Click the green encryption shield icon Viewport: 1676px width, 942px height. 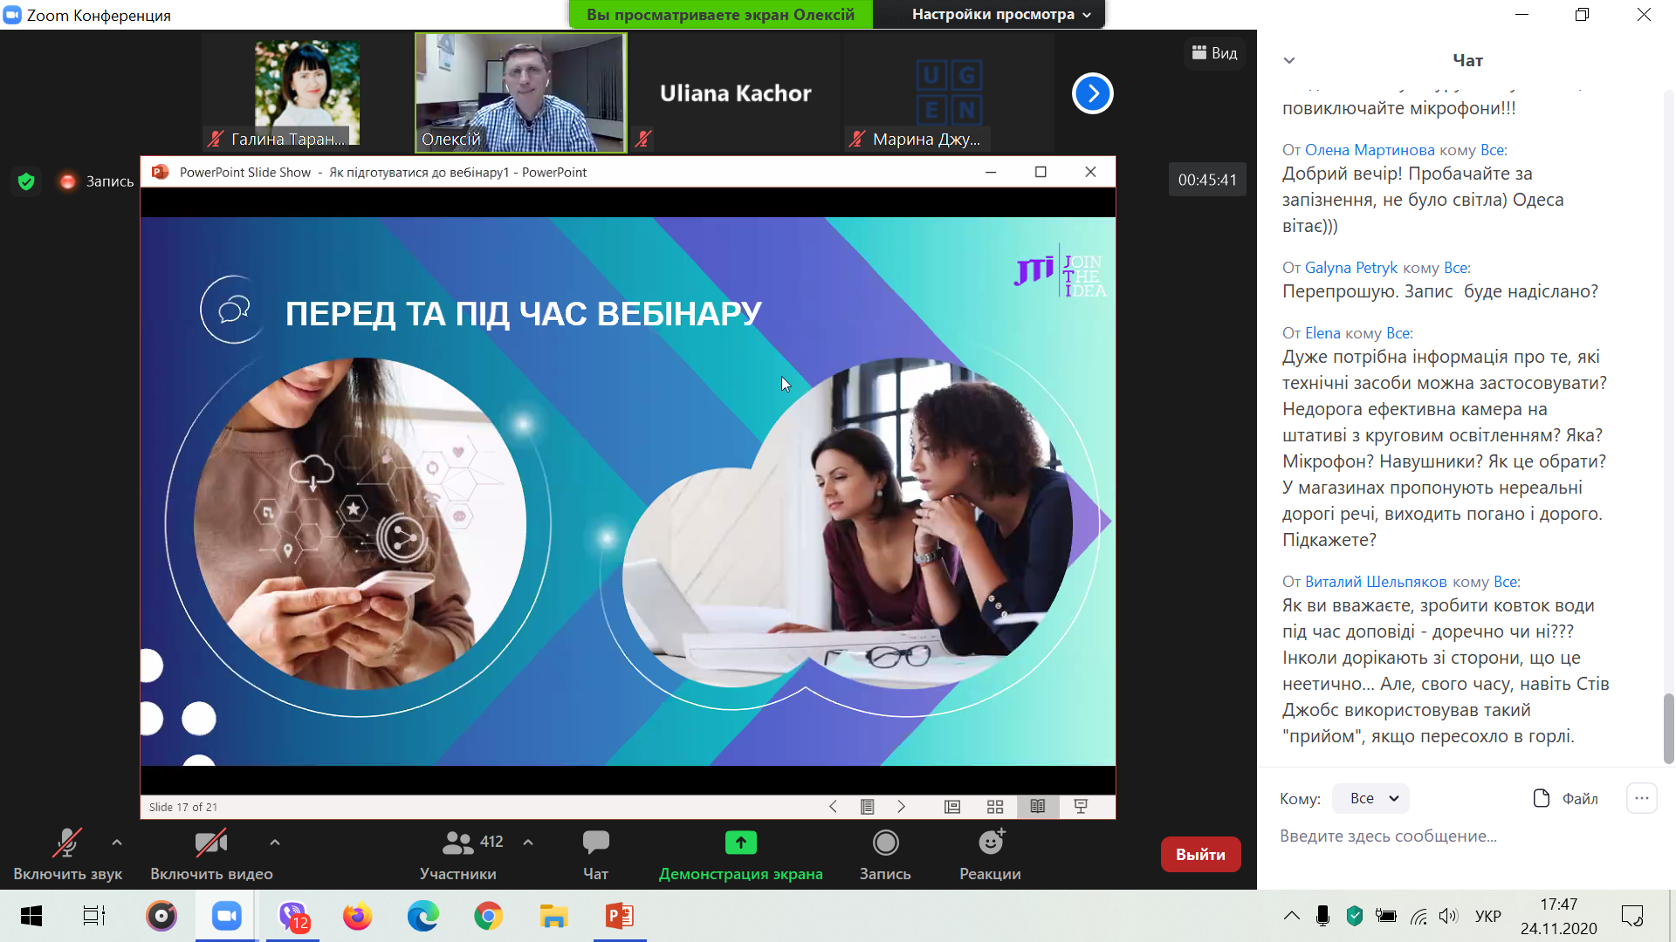tap(26, 181)
